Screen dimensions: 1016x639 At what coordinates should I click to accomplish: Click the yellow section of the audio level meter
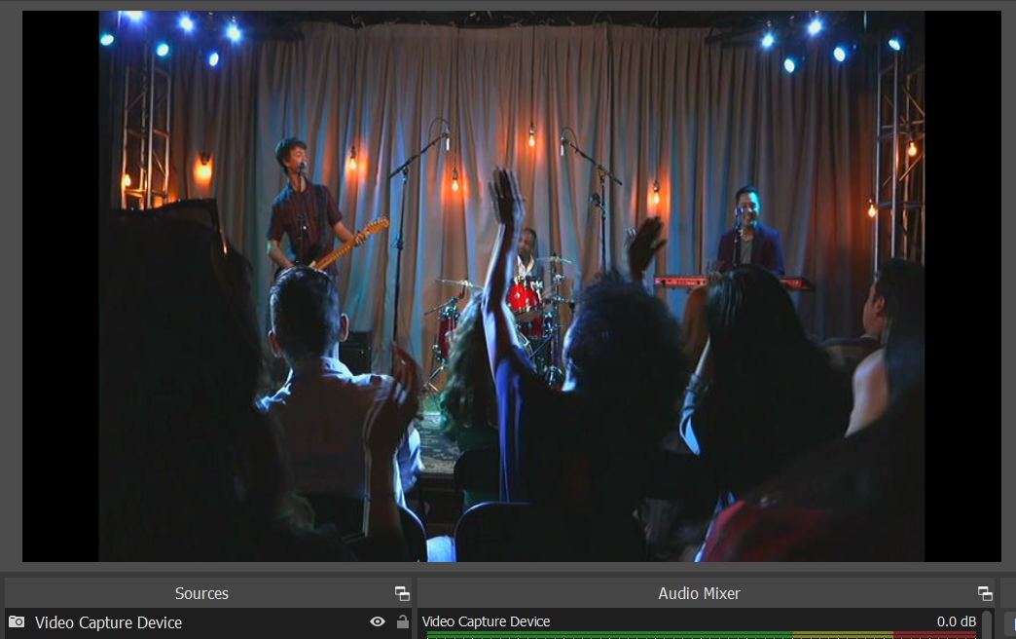pyautogui.click(x=842, y=635)
